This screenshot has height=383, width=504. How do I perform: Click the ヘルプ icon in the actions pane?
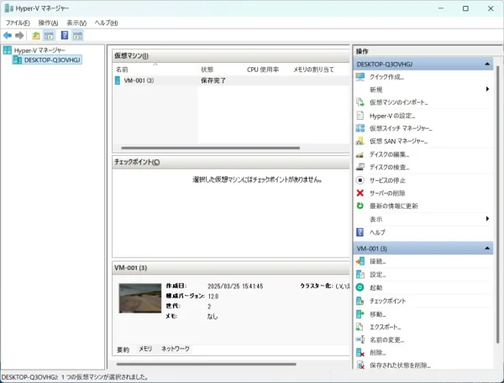click(x=360, y=232)
